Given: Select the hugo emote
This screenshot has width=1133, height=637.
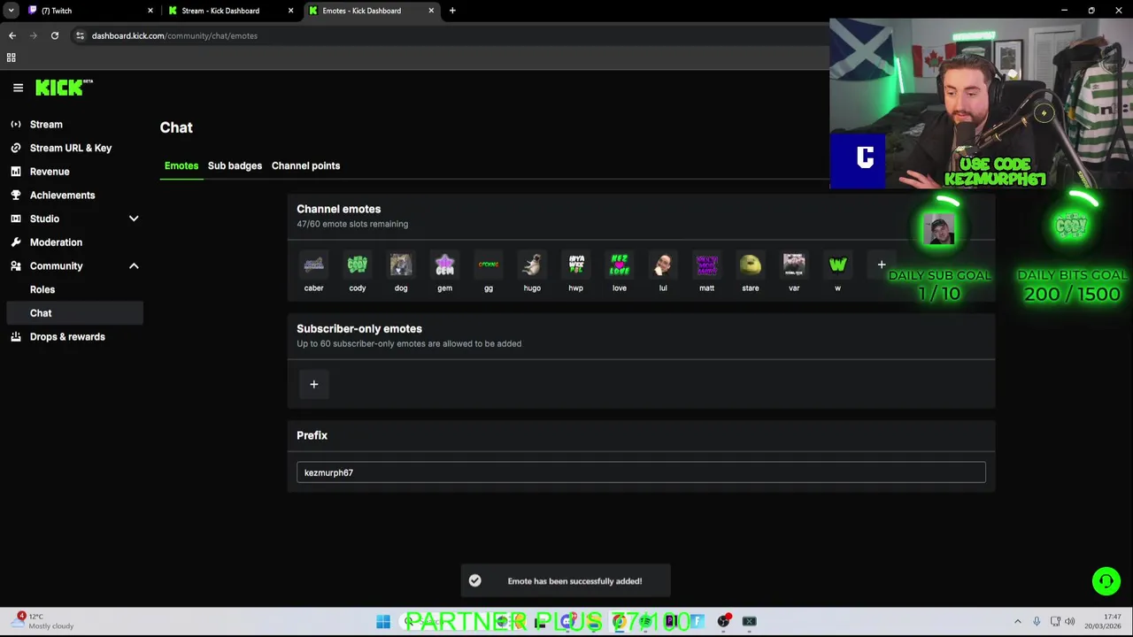Looking at the screenshot, I should click(x=532, y=265).
